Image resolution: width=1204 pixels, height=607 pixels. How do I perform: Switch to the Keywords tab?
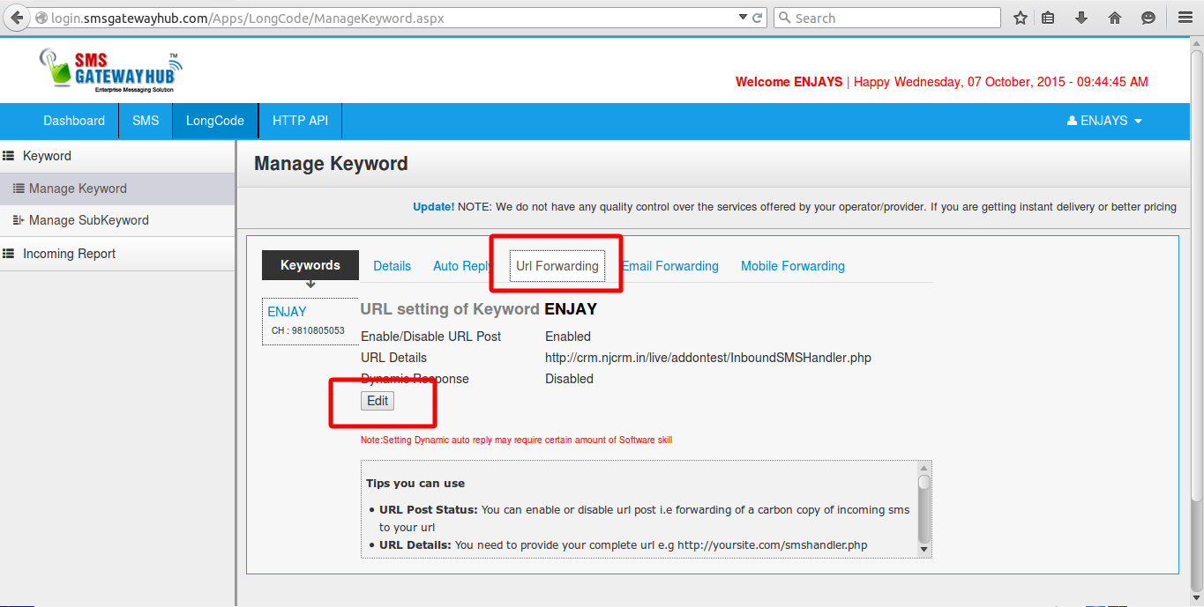coord(310,265)
